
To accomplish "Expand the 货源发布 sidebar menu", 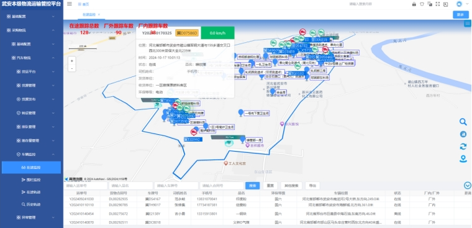I will pos(31,99).
